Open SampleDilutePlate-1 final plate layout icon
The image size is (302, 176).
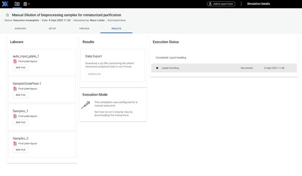(x=15, y=88)
